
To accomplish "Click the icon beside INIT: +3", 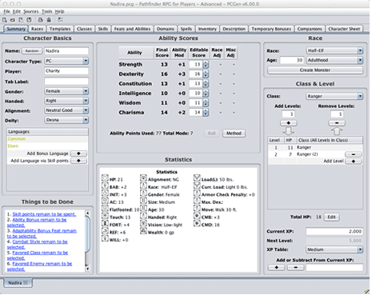I will [105, 193].
